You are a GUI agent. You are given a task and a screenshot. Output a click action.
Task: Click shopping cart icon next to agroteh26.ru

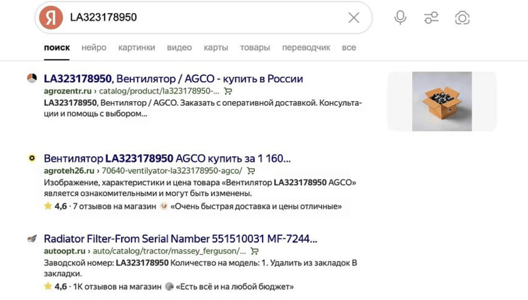tap(251, 171)
